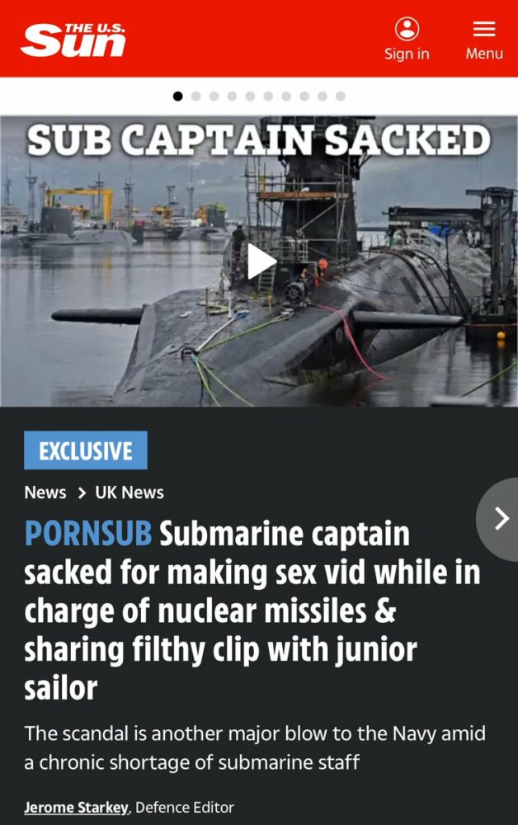Viewport: 518px width, 825px height.
Task: Open author Jerome Starkey's page
Action: [76, 808]
